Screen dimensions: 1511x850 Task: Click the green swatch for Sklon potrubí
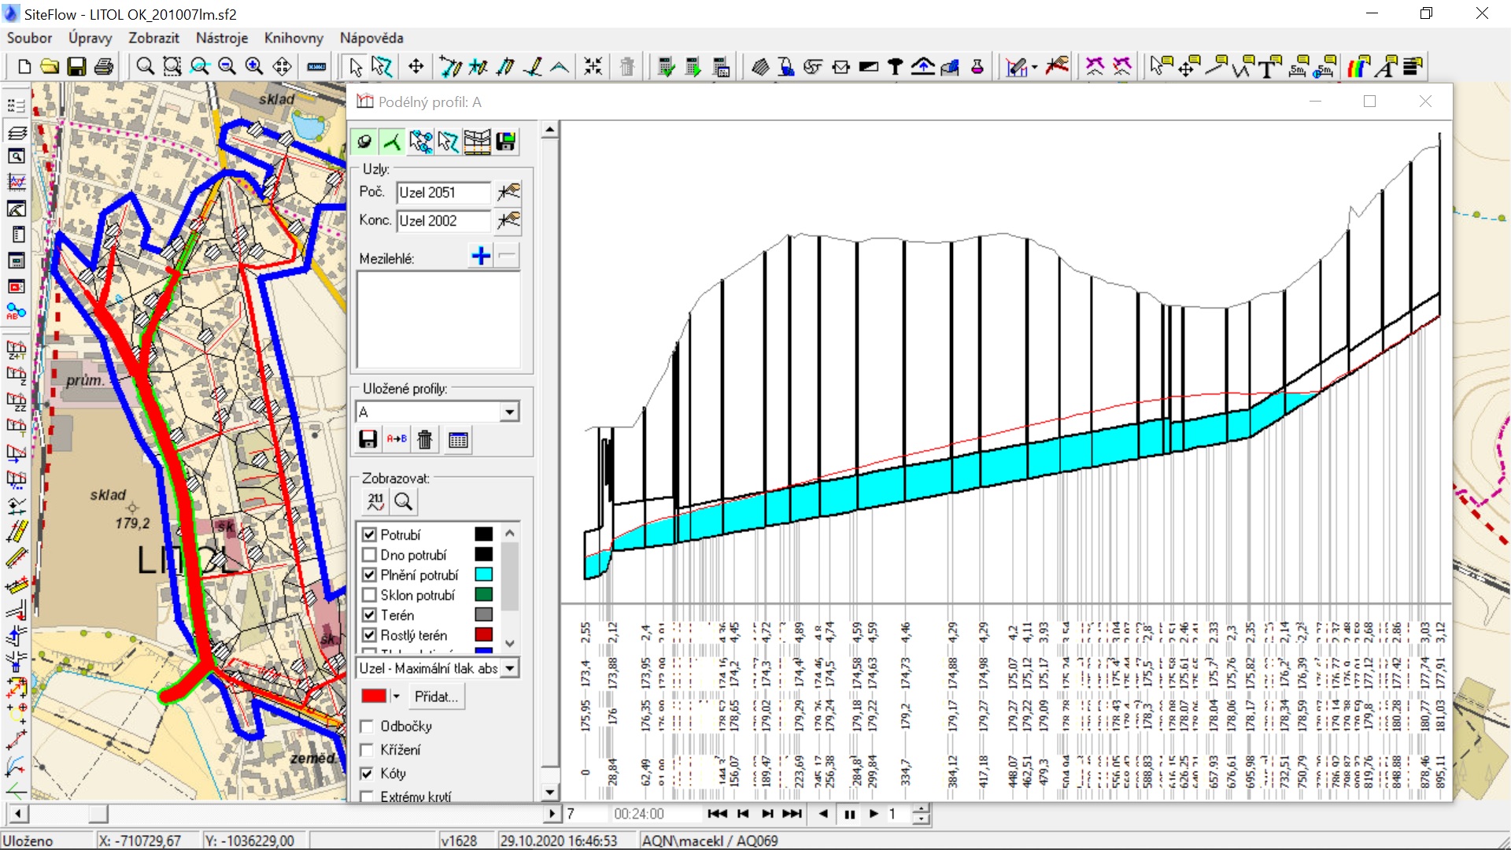[x=484, y=595]
